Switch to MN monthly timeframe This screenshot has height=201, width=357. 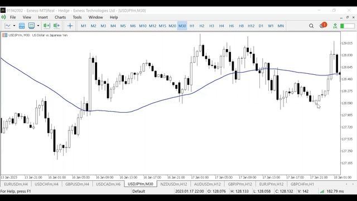(x=281, y=26)
